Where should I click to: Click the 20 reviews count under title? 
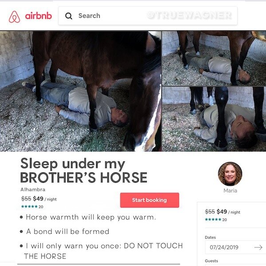tap(41, 207)
